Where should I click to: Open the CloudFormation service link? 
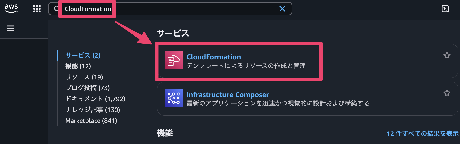pyautogui.click(x=213, y=57)
